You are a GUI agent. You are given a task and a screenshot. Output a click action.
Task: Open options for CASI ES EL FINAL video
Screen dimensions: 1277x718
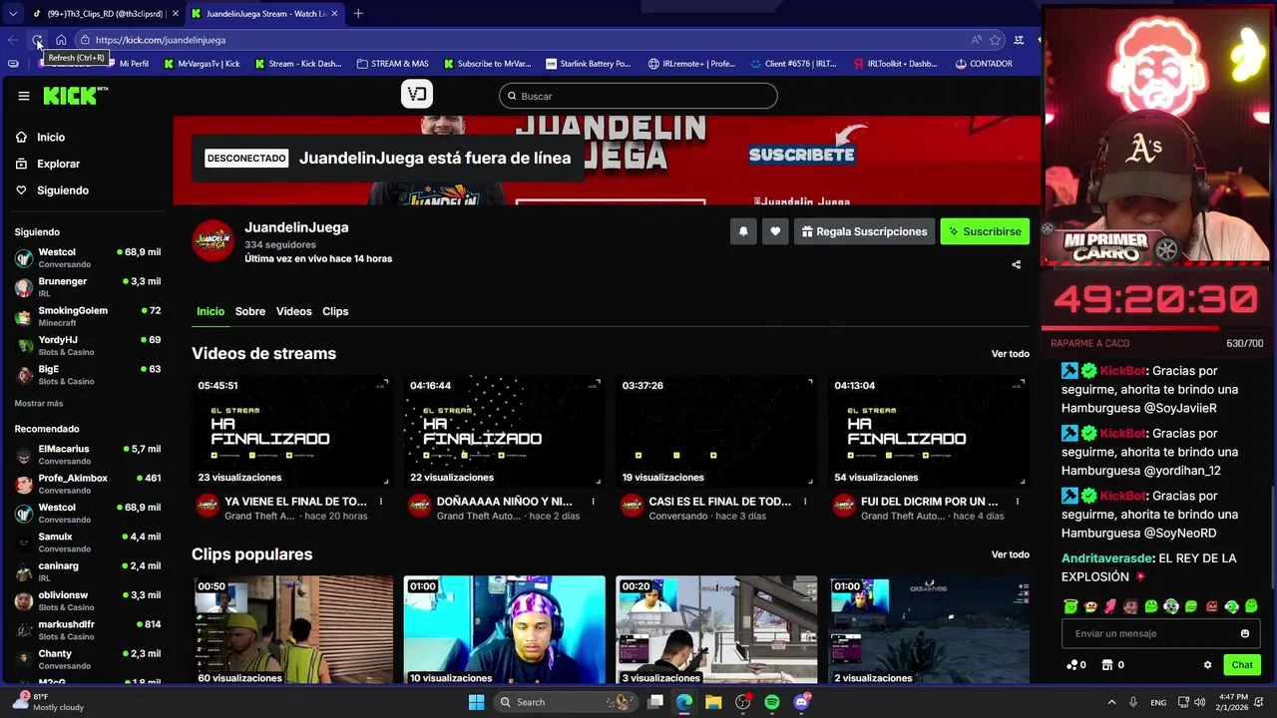coord(805,502)
